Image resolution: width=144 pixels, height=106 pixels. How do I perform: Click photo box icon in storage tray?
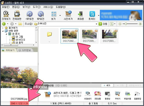[x=48, y=94]
